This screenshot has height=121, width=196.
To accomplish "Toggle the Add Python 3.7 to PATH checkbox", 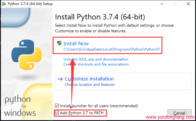I will [57, 113].
